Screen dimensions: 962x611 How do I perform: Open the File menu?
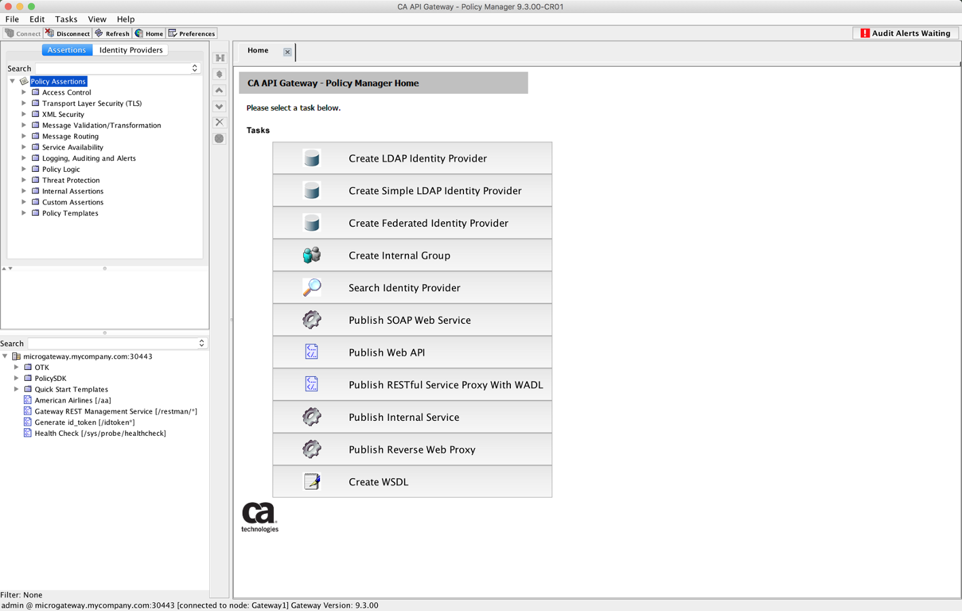pyautogui.click(x=12, y=19)
